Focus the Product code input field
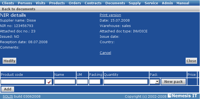The width and height of the screenshot is (200, 99). point(23,82)
